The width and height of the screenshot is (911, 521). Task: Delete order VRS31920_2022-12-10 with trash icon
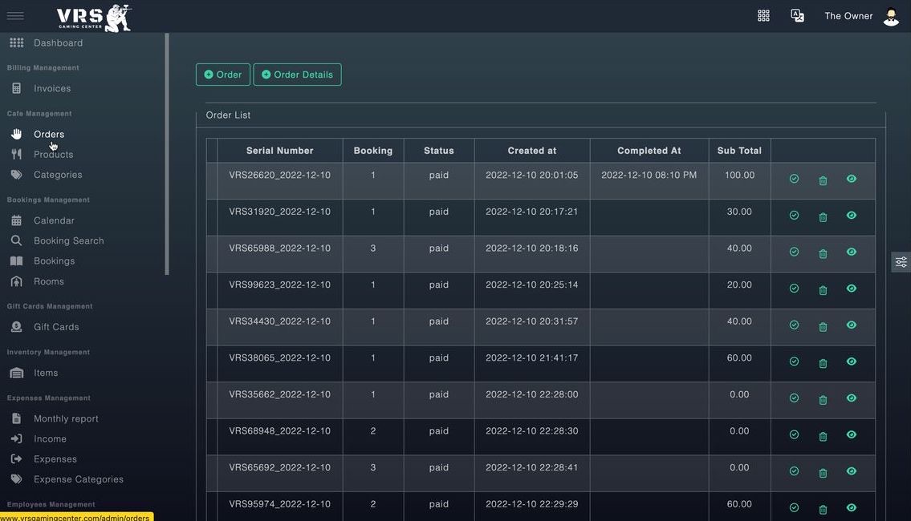pos(823,217)
